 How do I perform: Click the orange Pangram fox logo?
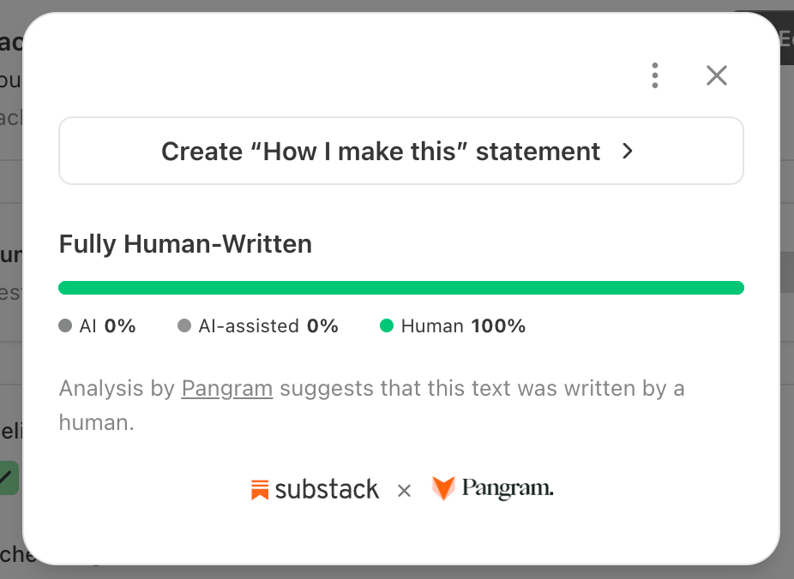click(x=443, y=488)
